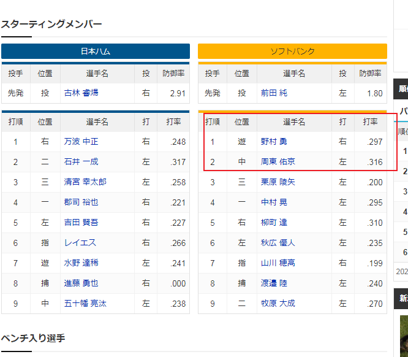Select batting average .266

pyautogui.click(x=178, y=243)
